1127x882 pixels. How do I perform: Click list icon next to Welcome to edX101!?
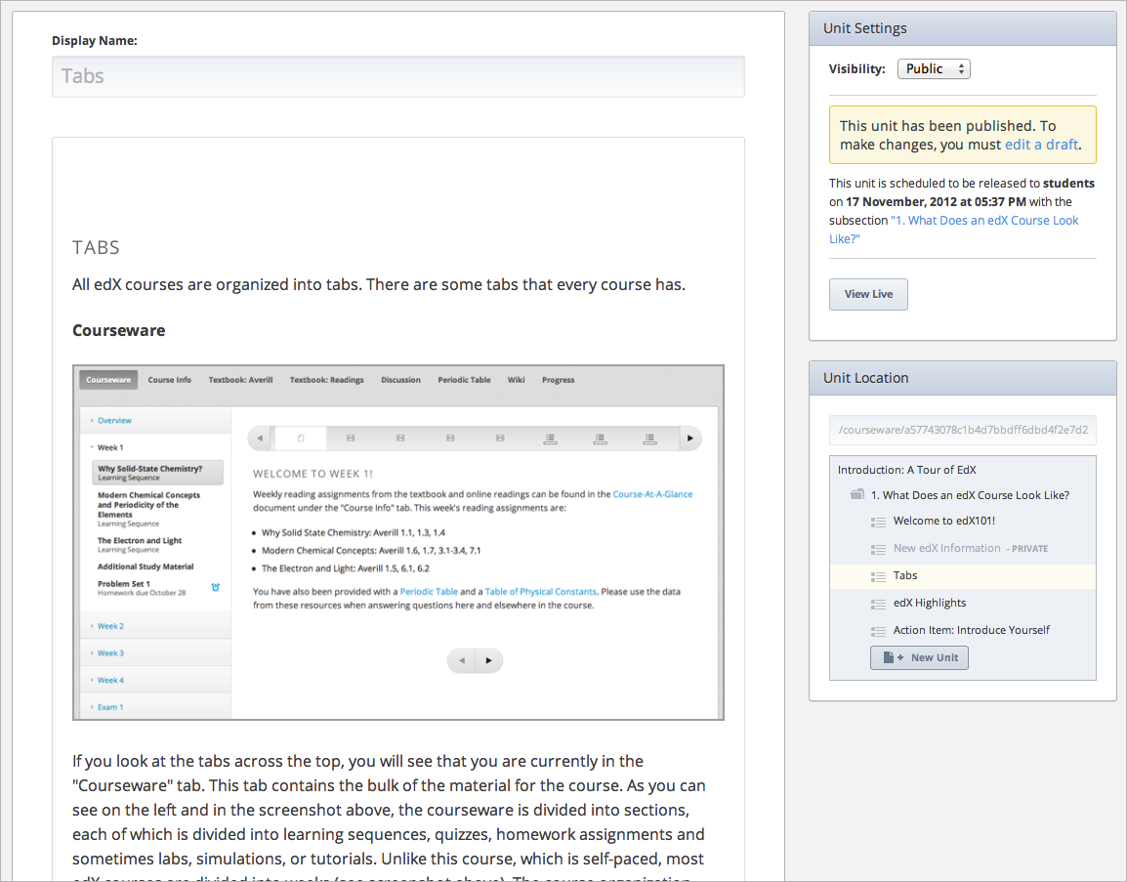877,522
